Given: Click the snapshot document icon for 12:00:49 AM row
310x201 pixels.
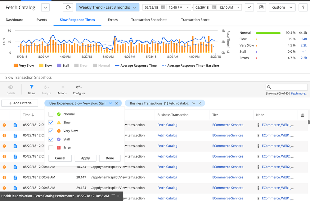Looking at the screenshot, I should (15, 177).
